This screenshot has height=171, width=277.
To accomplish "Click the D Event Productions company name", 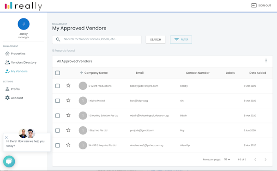I will [100, 86].
